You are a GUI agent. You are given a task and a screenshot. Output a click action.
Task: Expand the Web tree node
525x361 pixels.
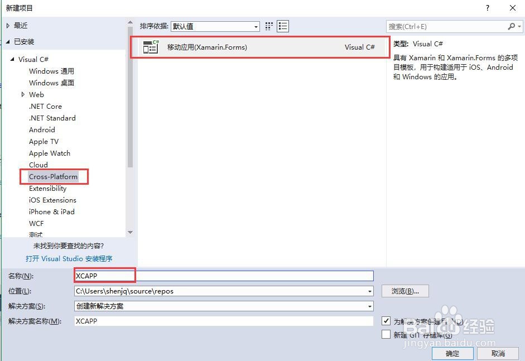[23, 94]
